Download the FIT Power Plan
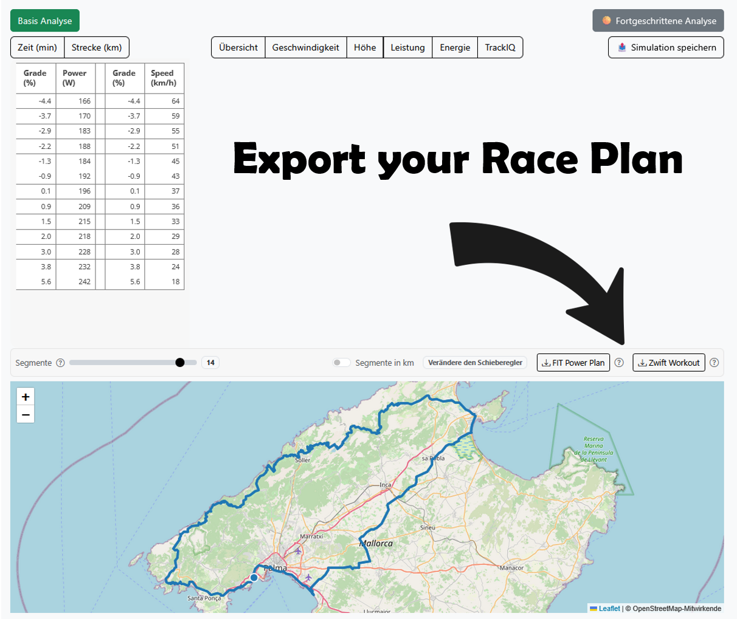 [x=573, y=363]
